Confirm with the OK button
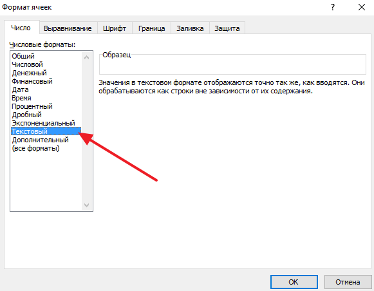 pos(294,282)
